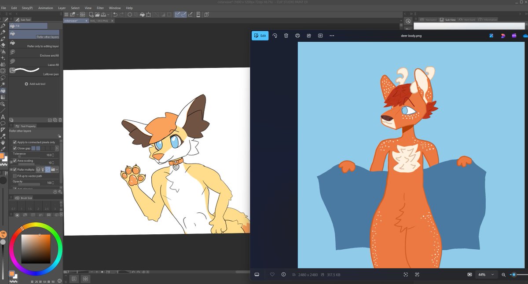Screen dimensions: 528x284
Task: Switch to the Sub View tab
Action: click(448, 20)
